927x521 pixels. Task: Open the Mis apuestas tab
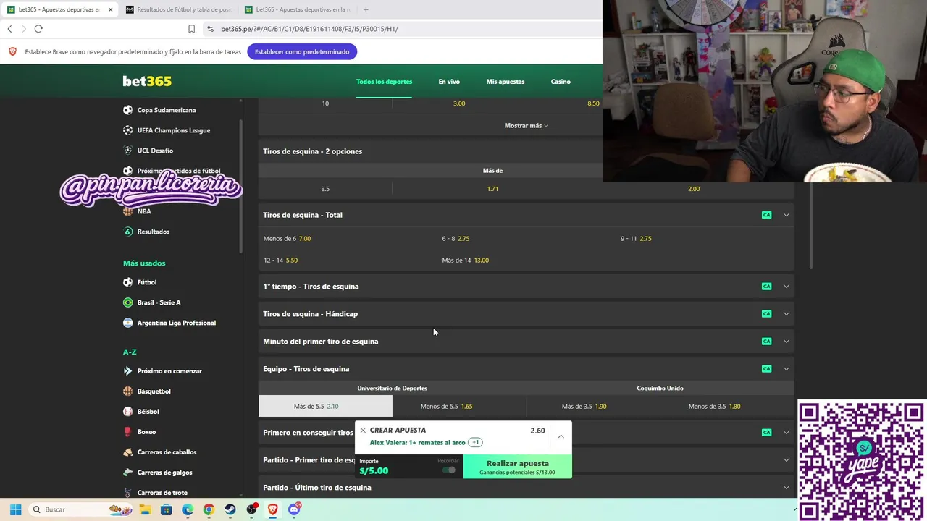(x=506, y=82)
